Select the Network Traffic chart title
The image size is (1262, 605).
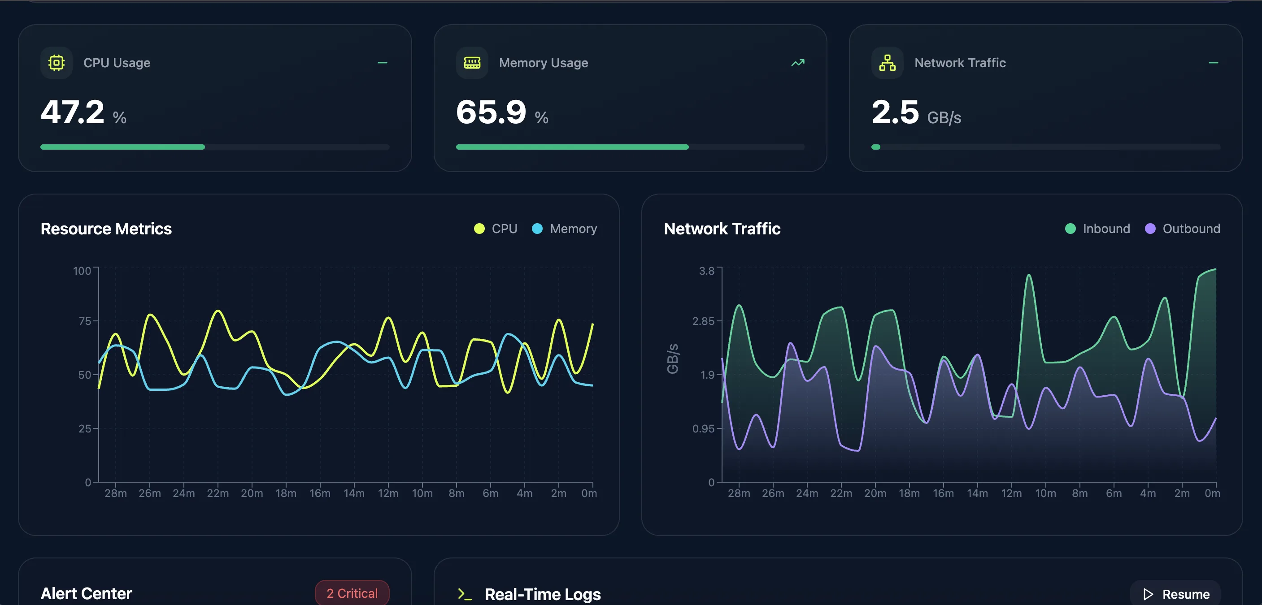point(722,228)
